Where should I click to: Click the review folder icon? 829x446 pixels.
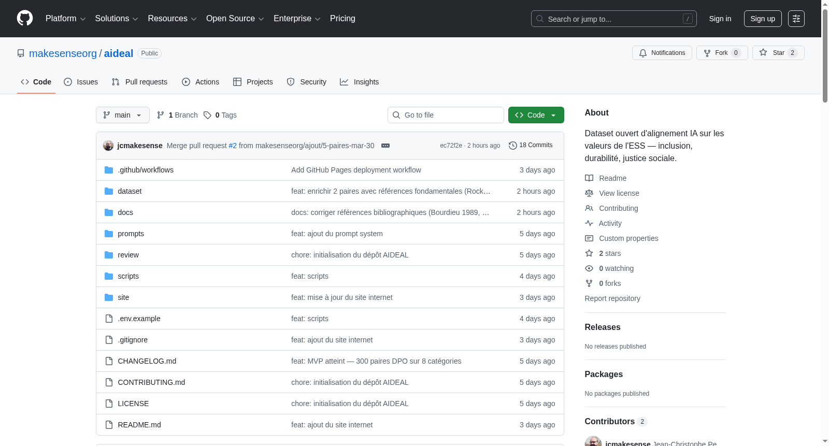coord(109,255)
